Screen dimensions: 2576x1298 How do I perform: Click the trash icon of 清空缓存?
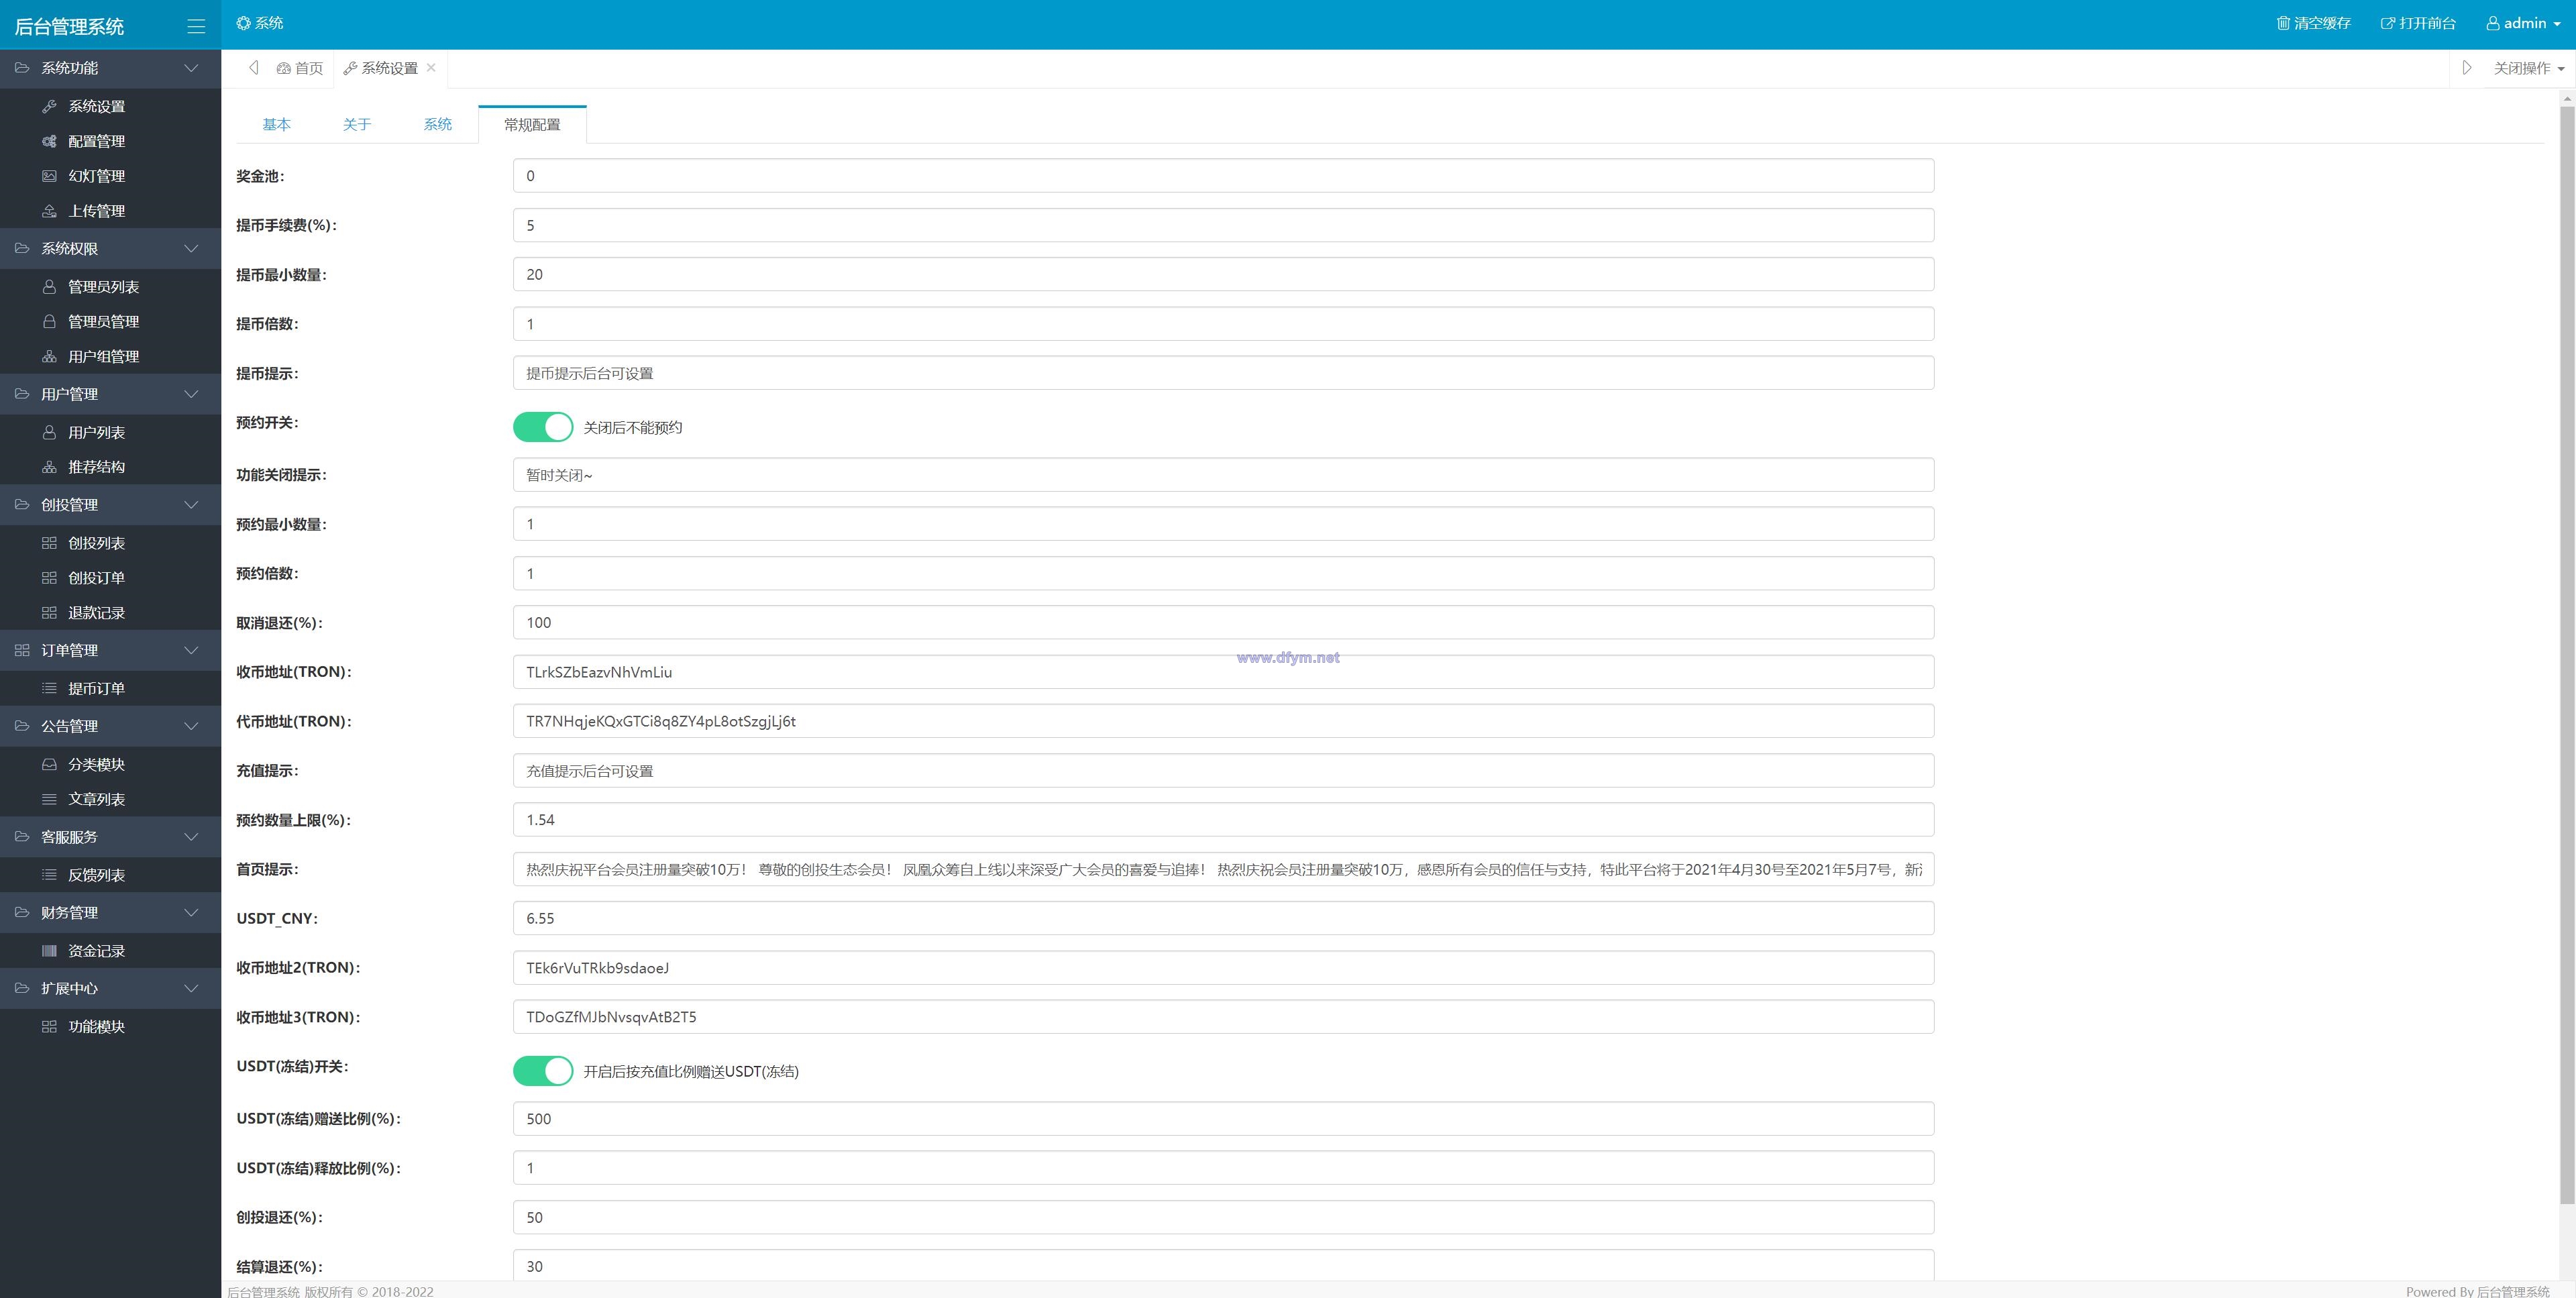[x=2283, y=23]
